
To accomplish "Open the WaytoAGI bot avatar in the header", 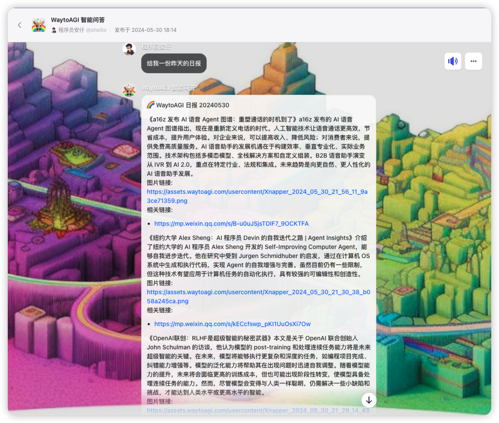I will point(39,25).
